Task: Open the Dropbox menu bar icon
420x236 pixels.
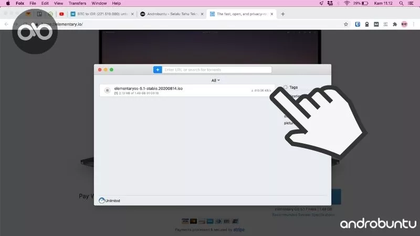Action: coord(330,3)
